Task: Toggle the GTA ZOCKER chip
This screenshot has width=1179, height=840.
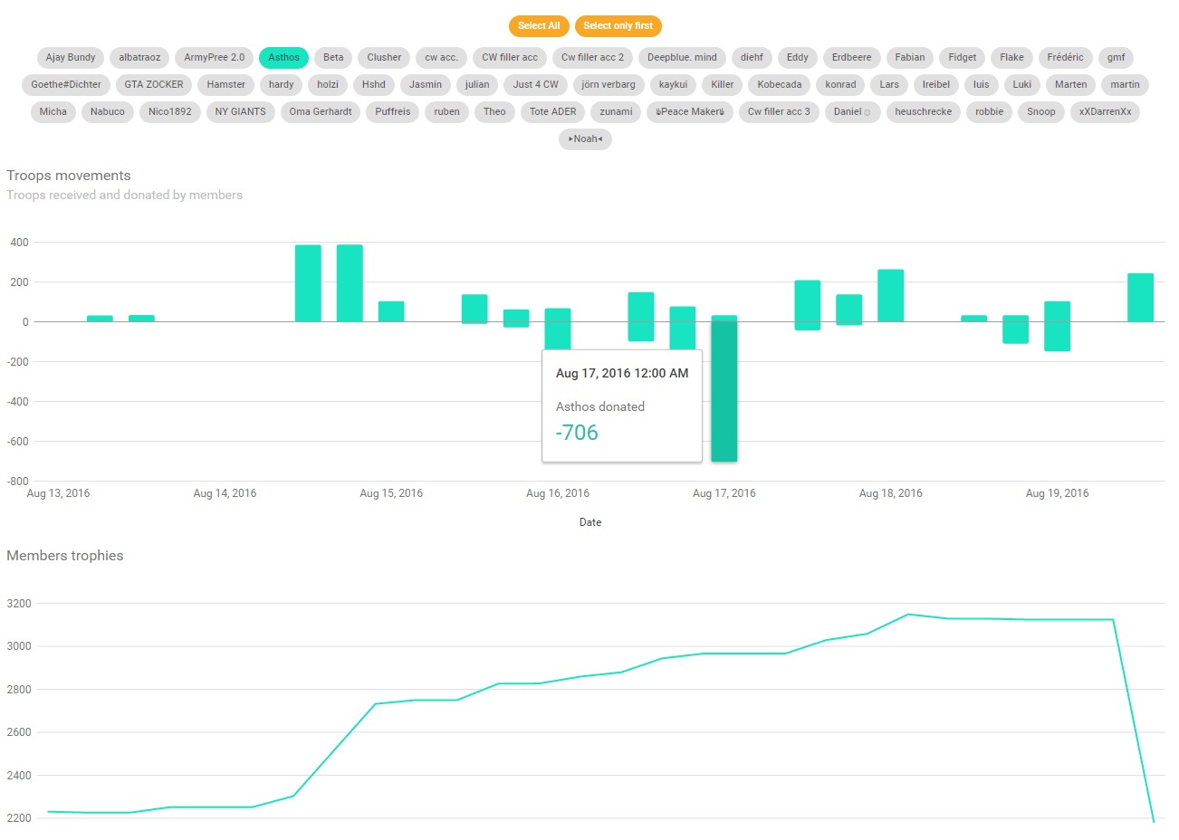Action: tap(154, 85)
